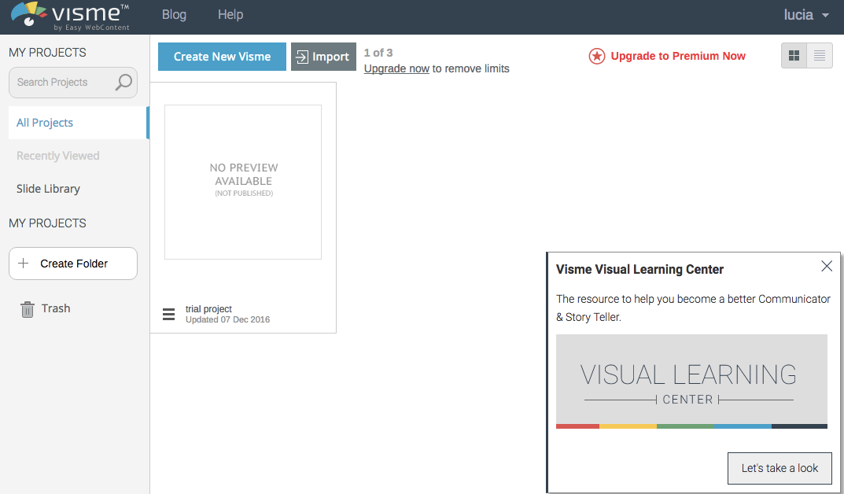Select Recently Viewed in the sidebar

(x=57, y=156)
